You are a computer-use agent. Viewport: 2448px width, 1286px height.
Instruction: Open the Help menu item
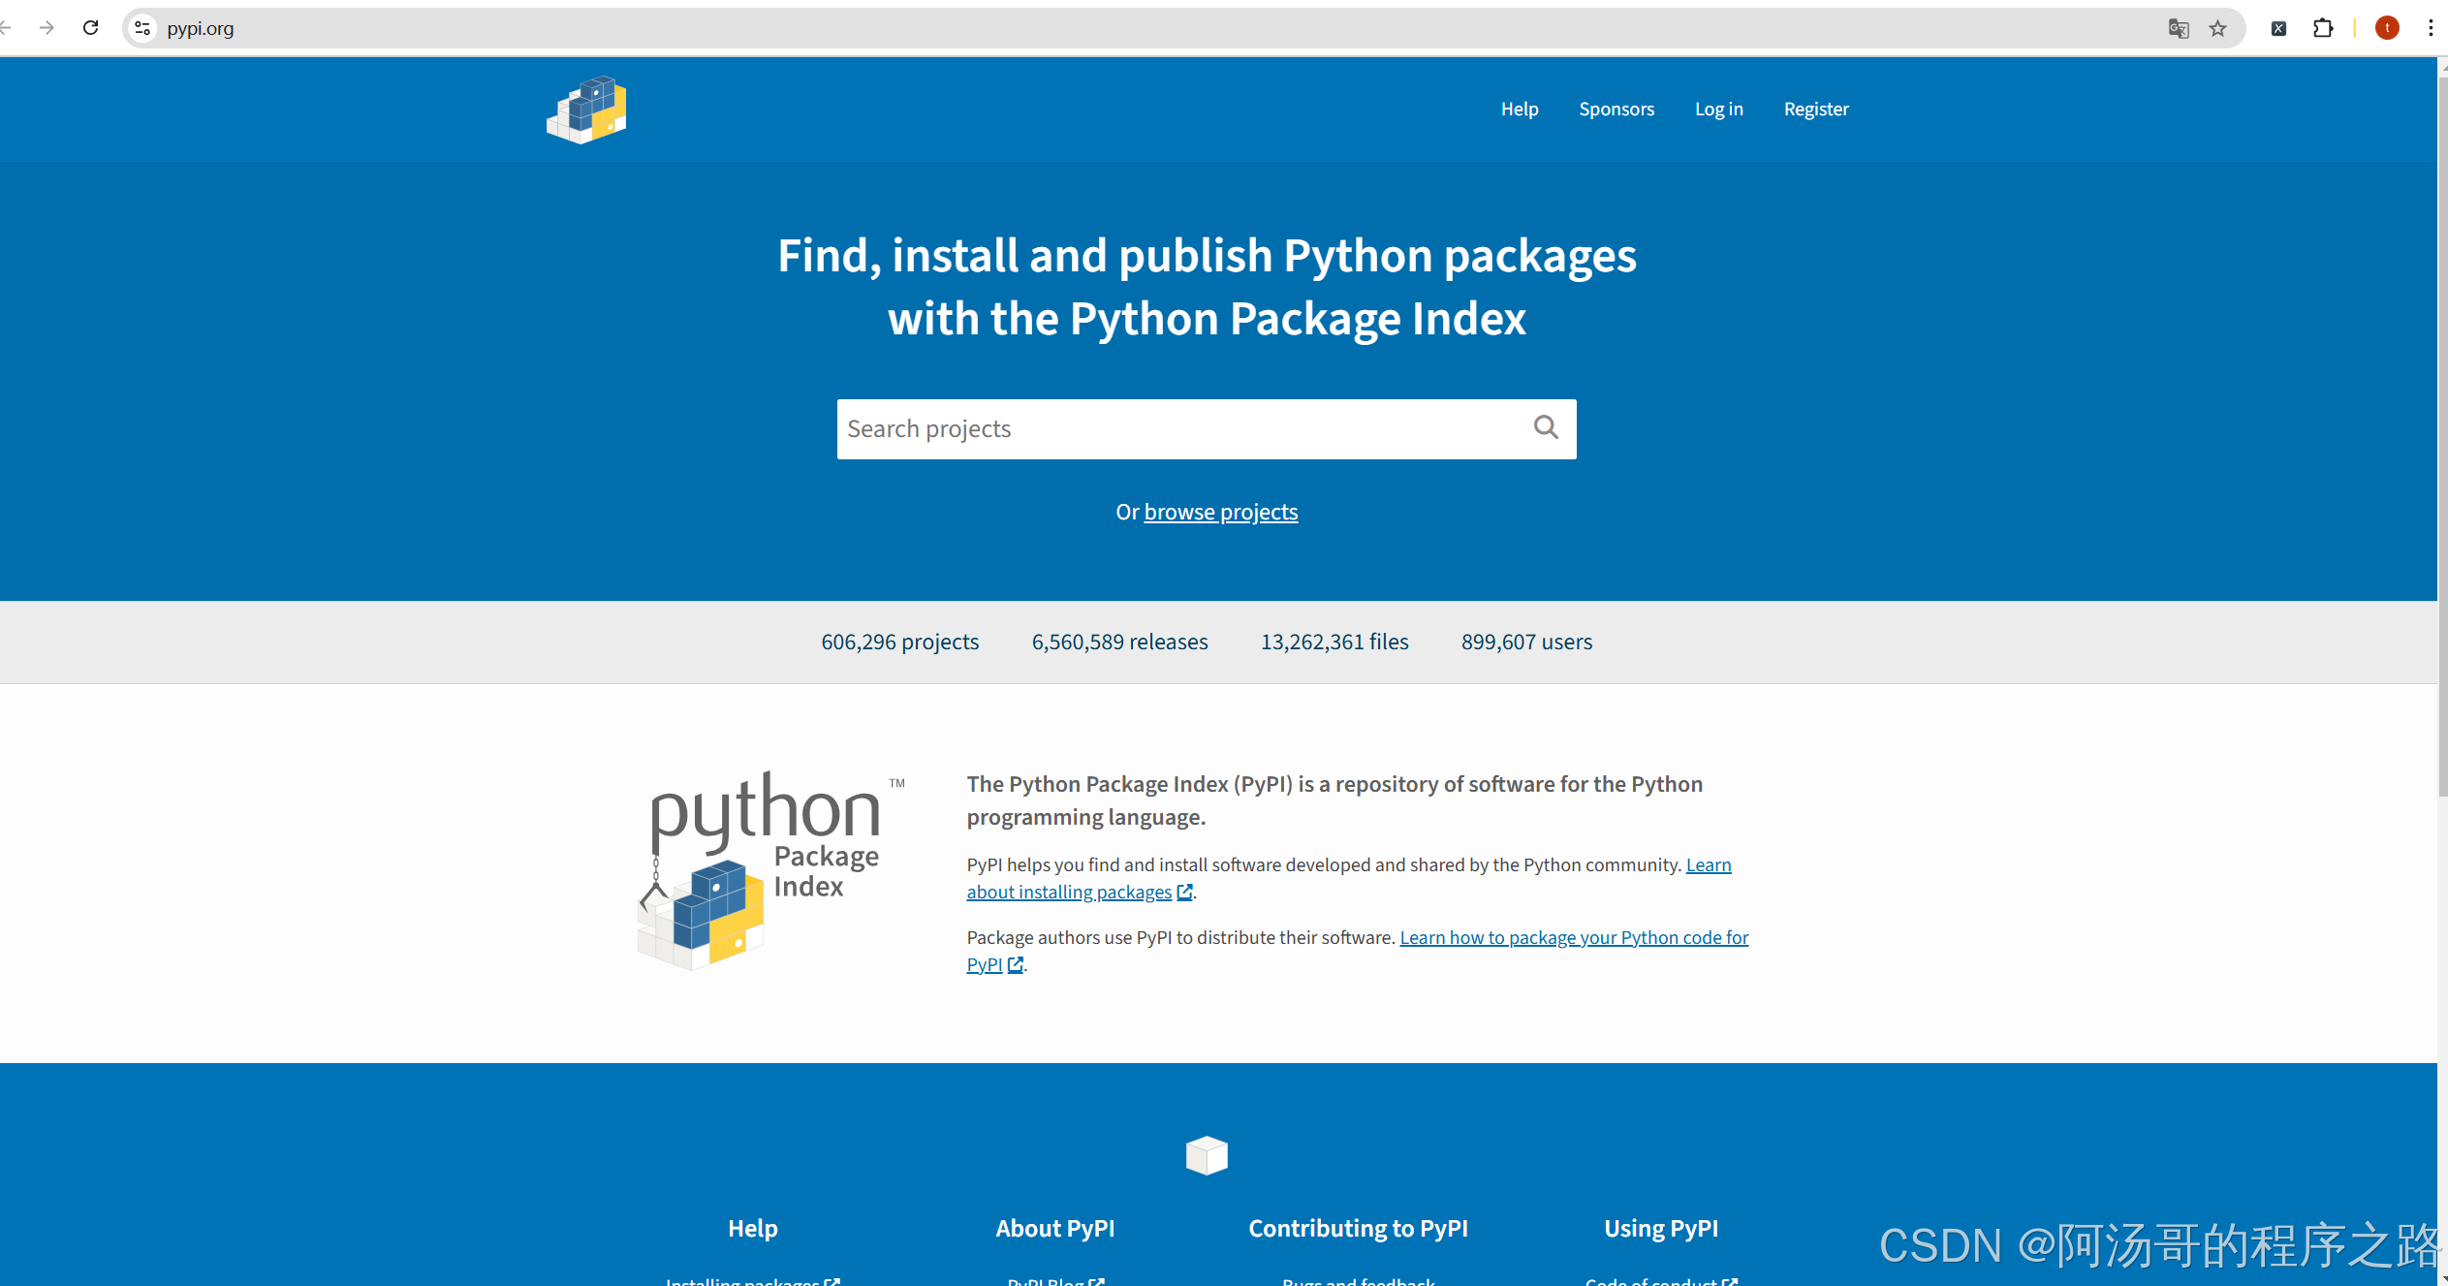1520,109
